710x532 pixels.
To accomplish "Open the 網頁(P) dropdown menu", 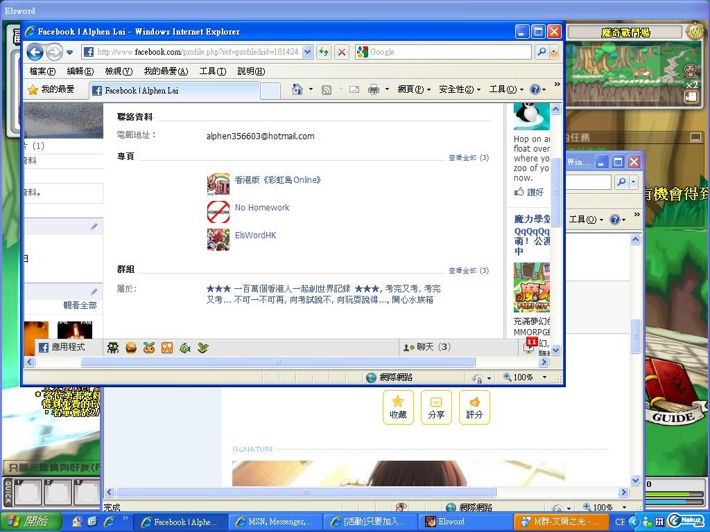I will point(414,89).
